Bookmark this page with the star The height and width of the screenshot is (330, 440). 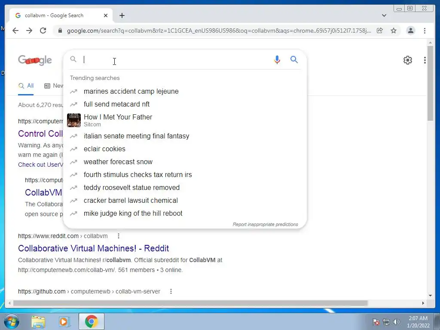point(394,31)
